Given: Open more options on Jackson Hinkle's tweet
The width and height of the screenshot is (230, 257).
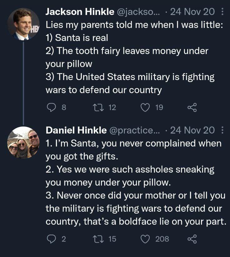Looking at the screenshot, I should click(x=222, y=12).
